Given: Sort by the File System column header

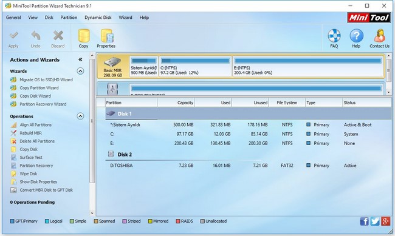Looking at the screenshot, I should [287, 103].
